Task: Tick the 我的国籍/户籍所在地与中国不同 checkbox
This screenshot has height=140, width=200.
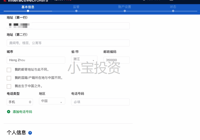Action: tap(9, 78)
